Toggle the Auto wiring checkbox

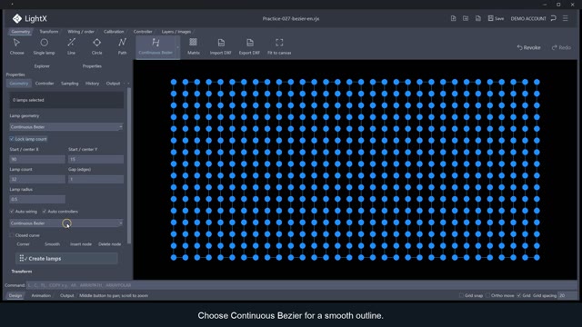(x=12, y=212)
